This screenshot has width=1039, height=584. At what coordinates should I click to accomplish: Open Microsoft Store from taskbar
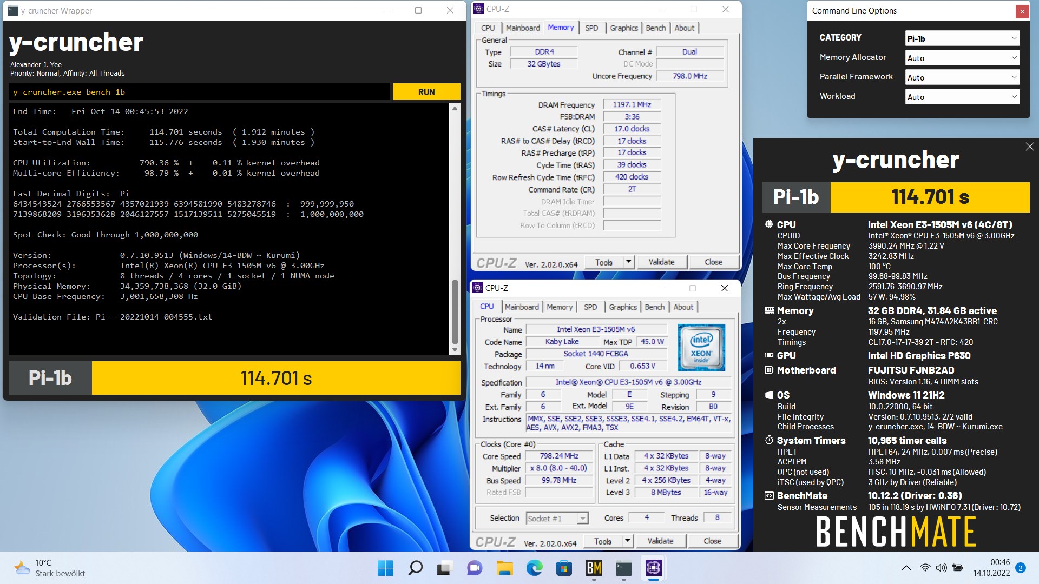[564, 568]
